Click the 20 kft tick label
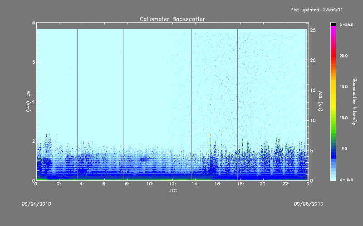Image resolution: width=363 pixels, height=226 pixels. pos(313,60)
